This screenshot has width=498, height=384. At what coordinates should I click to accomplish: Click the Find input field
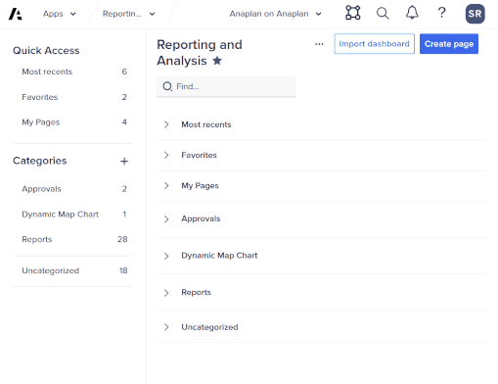(x=226, y=86)
